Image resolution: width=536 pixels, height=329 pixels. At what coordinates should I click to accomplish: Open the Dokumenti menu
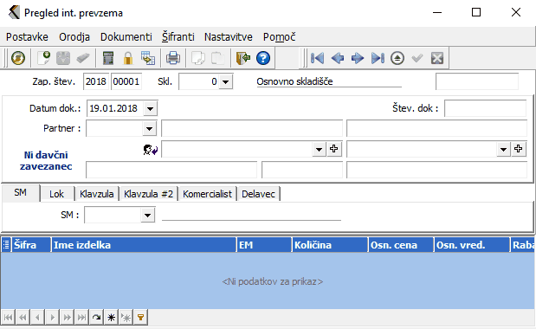pyautogui.click(x=126, y=37)
